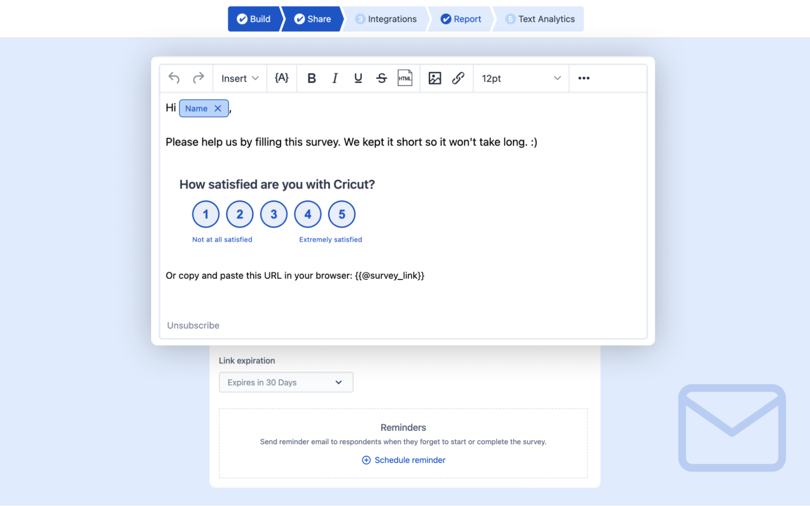Viewport: 810px width, 506px height.
Task: Switch to the Text Analytics tab
Action: coord(541,19)
